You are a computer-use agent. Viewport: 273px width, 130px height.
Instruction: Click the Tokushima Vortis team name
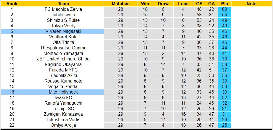(63, 120)
